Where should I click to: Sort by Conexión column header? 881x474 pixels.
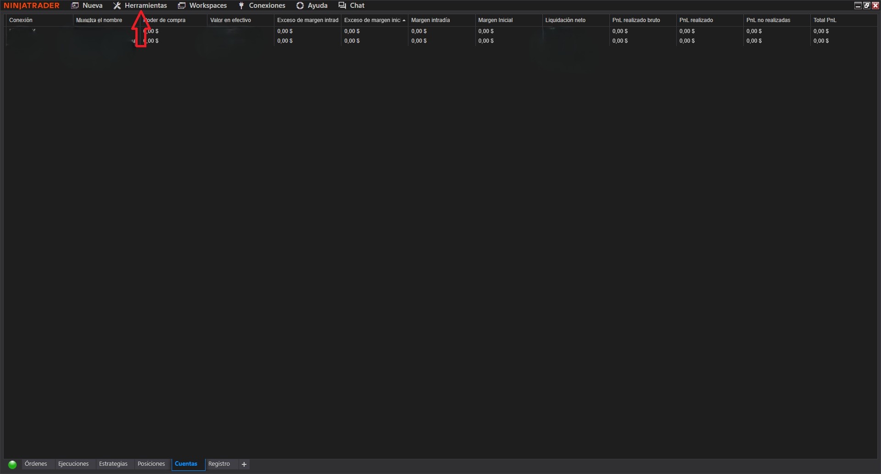39,20
